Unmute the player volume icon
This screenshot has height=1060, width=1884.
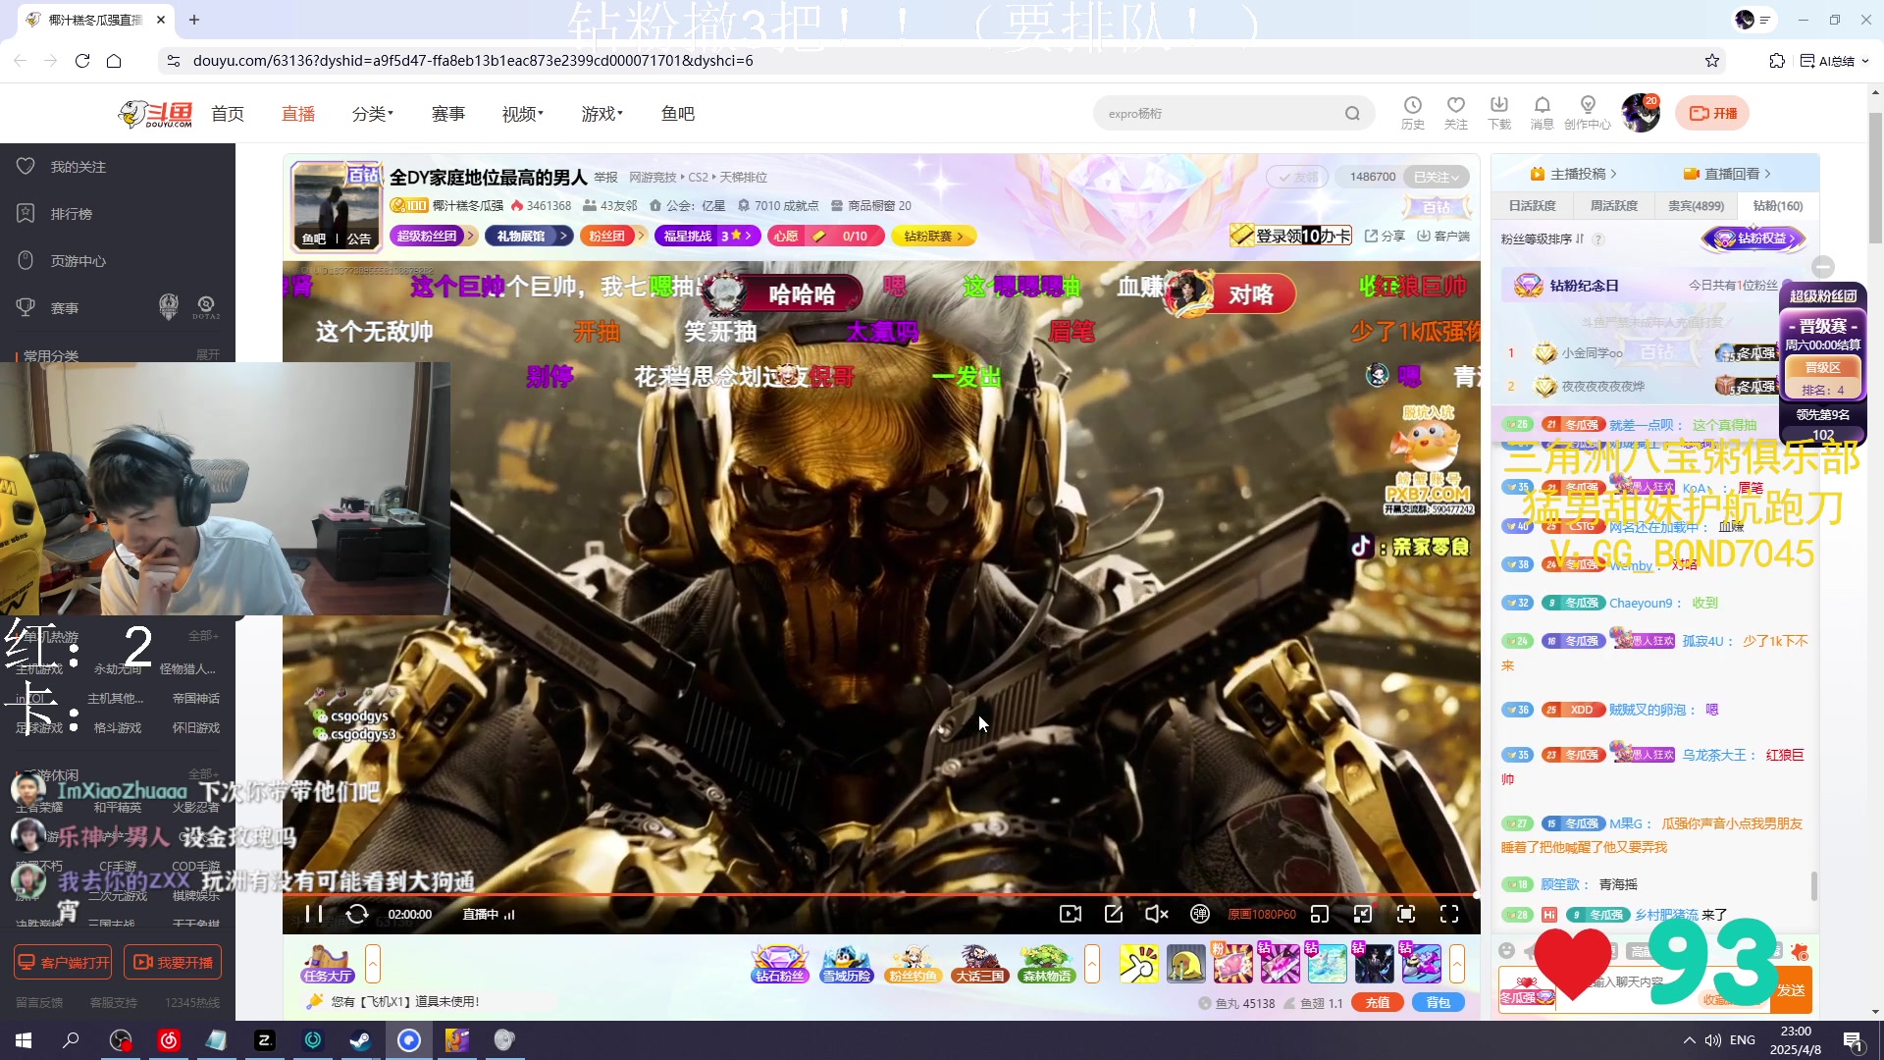pyautogui.click(x=1157, y=914)
